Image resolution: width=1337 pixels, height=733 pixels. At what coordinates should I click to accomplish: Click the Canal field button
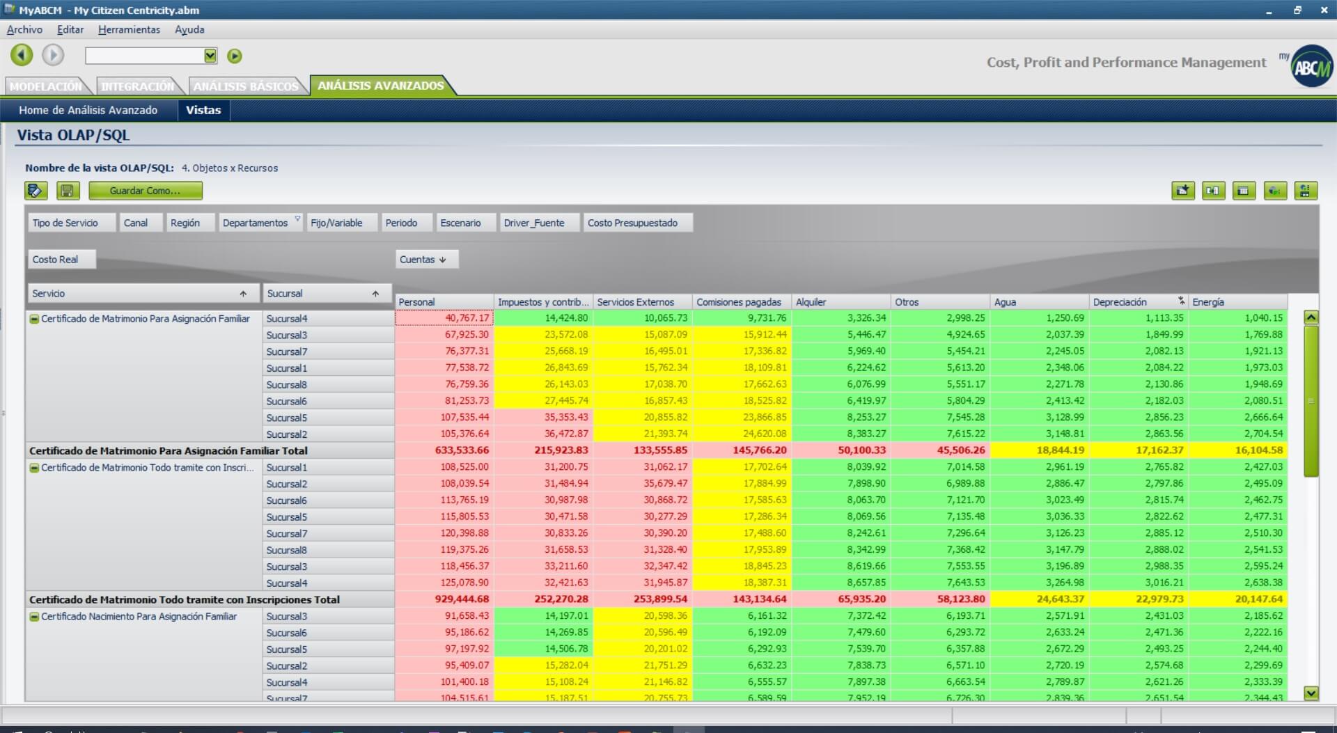click(x=141, y=223)
